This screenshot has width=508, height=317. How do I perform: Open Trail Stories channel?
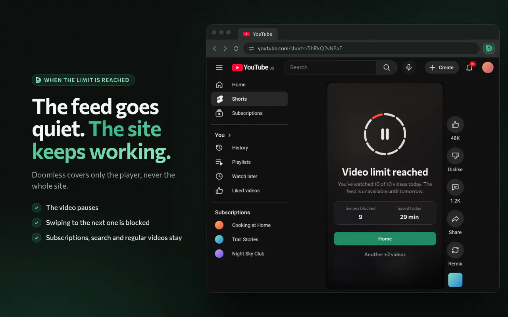[x=249, y=239]
